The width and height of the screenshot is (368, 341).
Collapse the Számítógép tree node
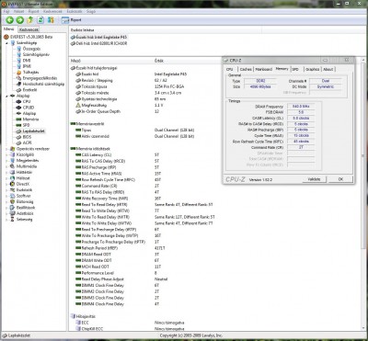(x=6, y=43)
